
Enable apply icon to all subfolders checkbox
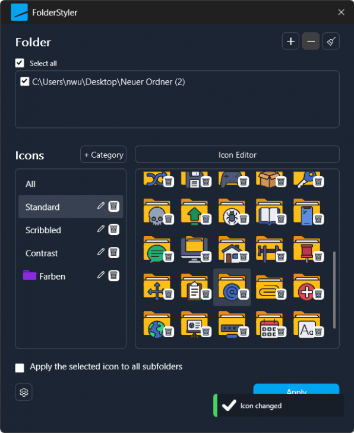click(20, 368)
